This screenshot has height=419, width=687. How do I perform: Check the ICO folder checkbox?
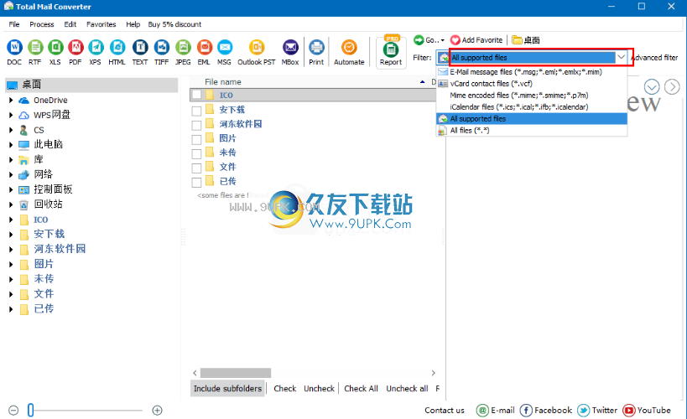(197, 95)
